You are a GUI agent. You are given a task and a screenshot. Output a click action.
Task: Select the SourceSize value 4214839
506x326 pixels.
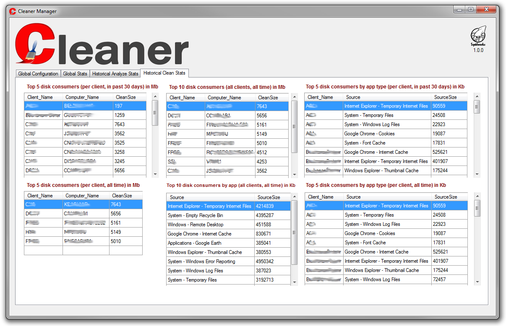click(x=272, y=206)
